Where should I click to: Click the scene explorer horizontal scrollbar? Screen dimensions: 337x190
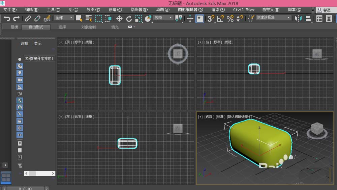(x=39, y=173)
